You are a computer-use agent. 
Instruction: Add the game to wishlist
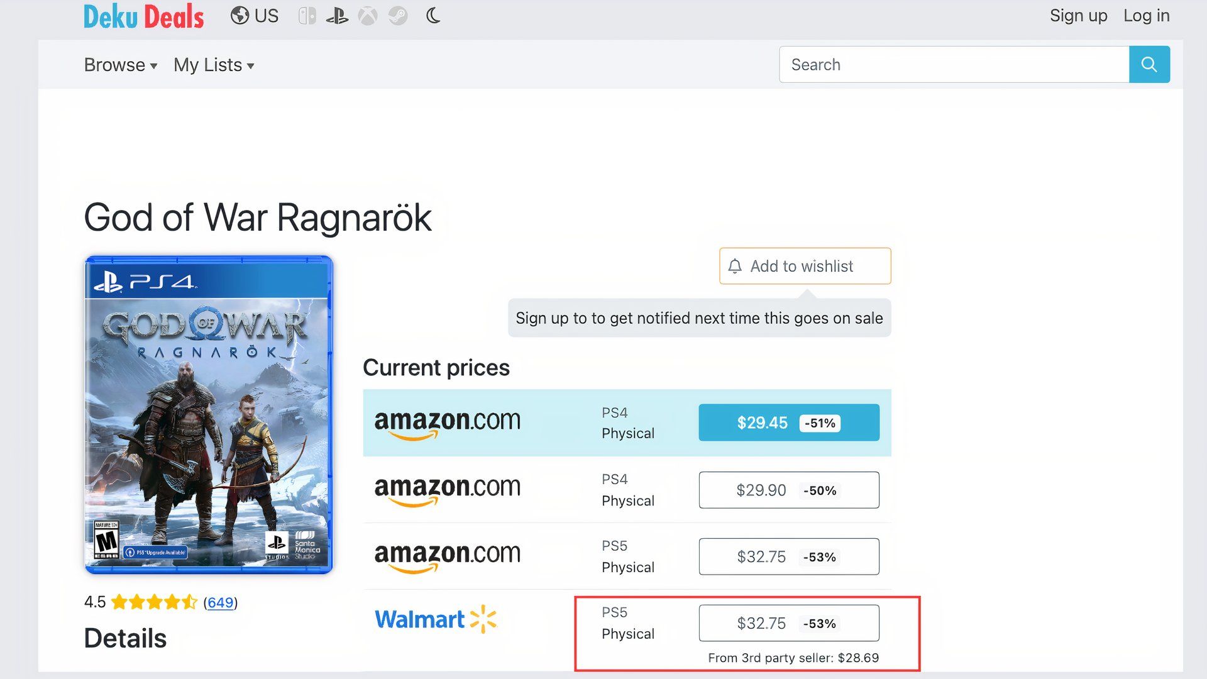click(x=805, y=266)
